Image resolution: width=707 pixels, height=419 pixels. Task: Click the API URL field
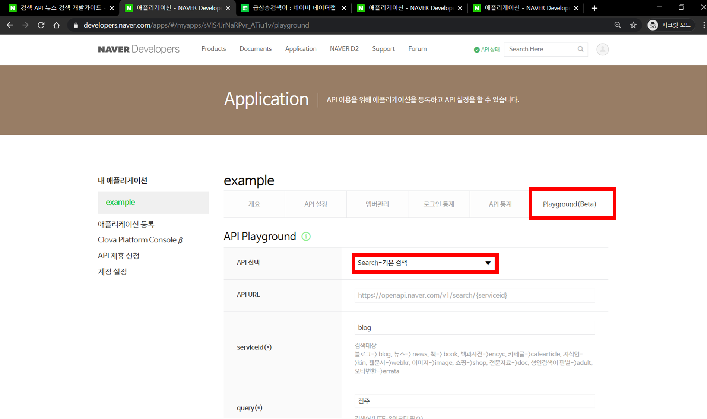click(x=475, y=295)
